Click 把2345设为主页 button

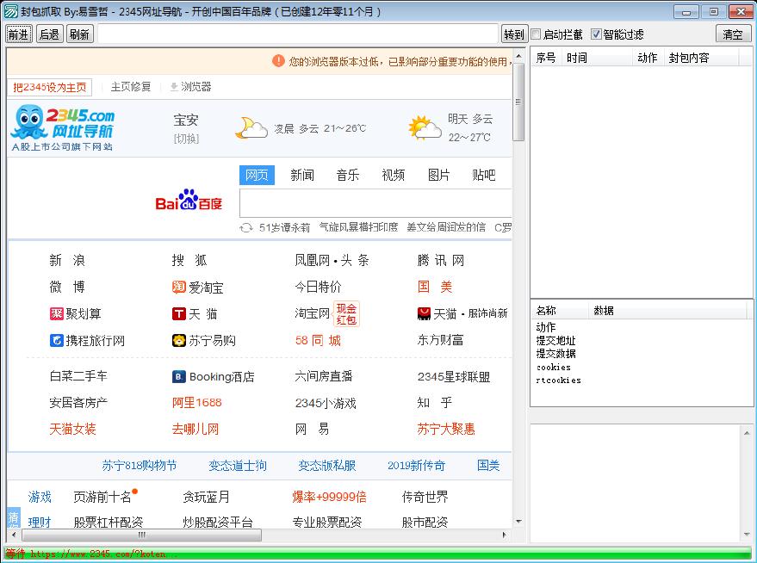[x=50, y=87]
